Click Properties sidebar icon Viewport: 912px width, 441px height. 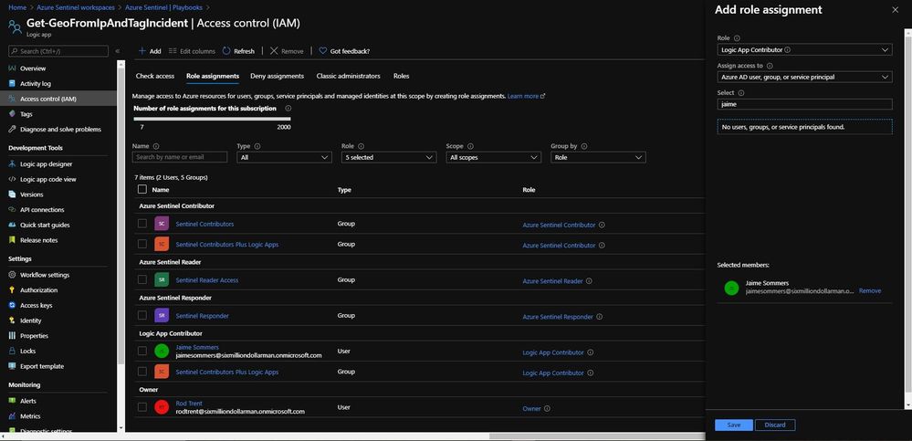(12, 336)
